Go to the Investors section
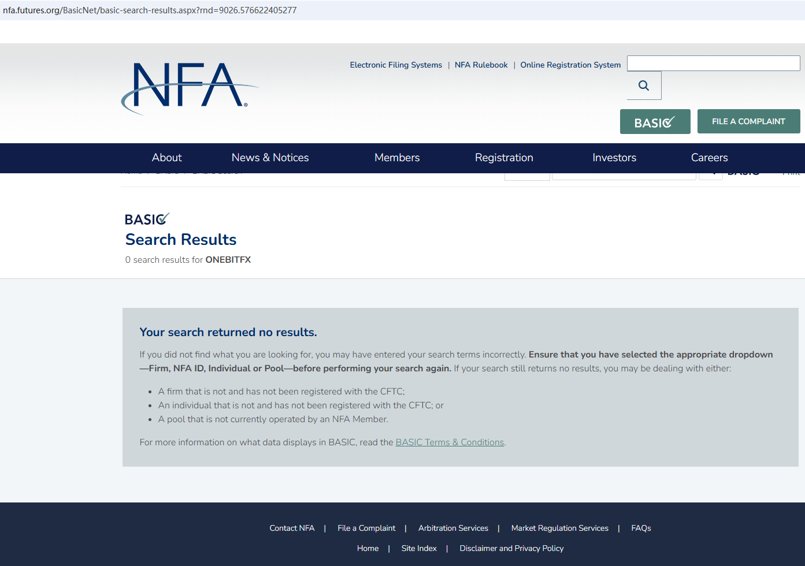This screenshot has width=805, height=566. click(614, 158)
